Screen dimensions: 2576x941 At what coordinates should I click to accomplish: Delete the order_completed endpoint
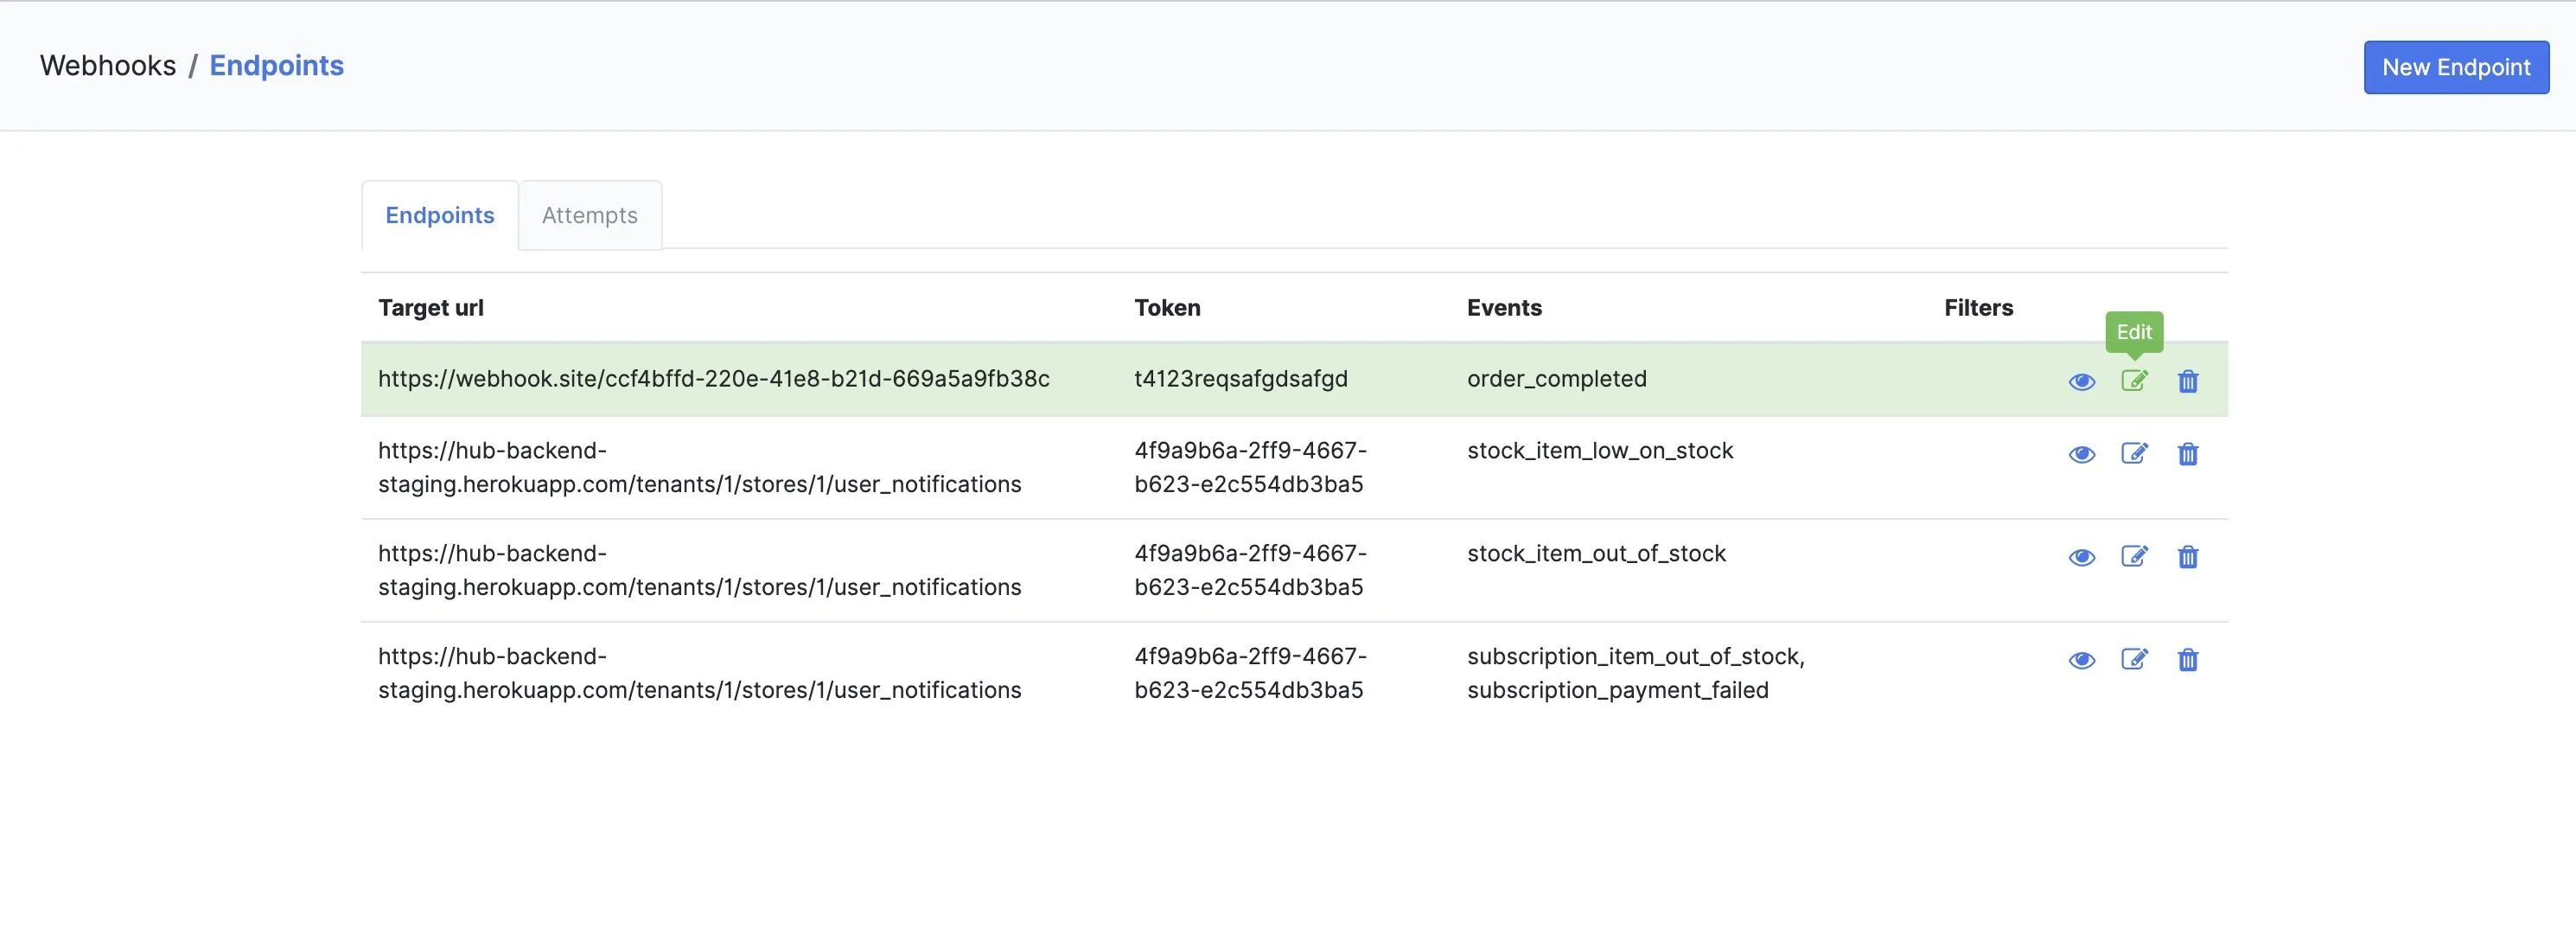click(x=2188, y=381)
